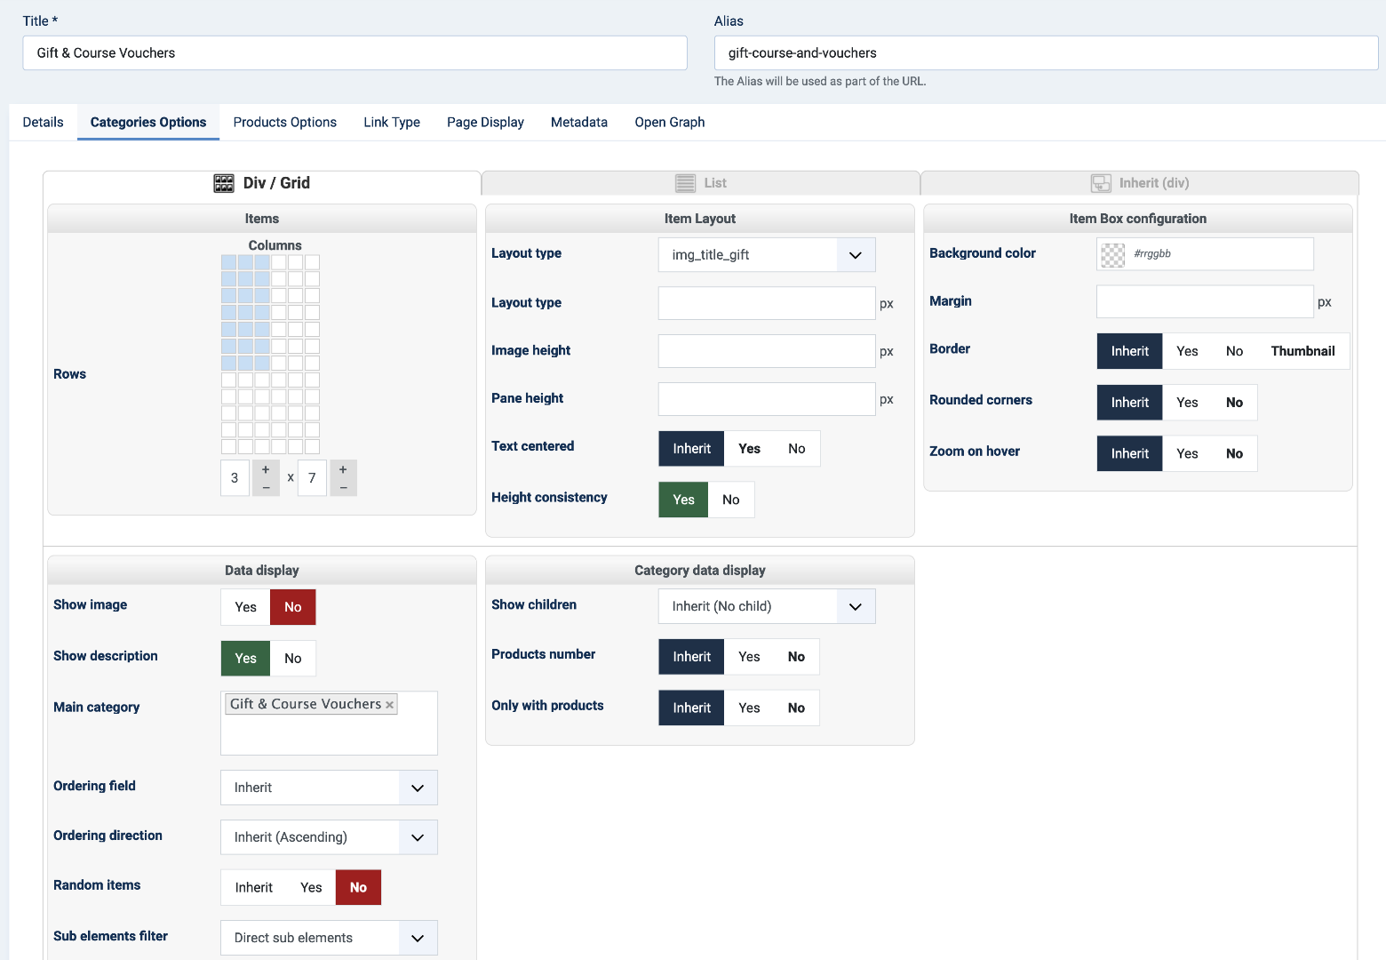
Task: Open the Ordering direction dropdown
Action: point(329,837)
